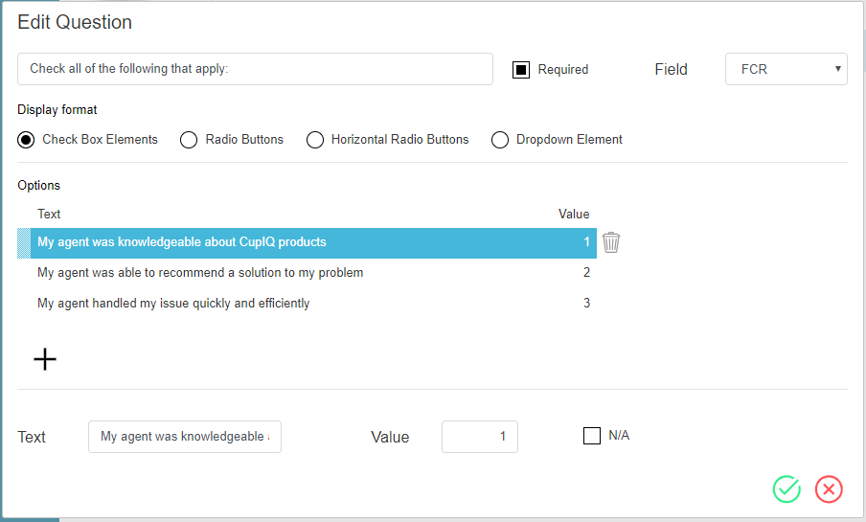Toggle the Required checkbox
Image resolution: width=866 pixels, height=522 pixels.
tap(521, 70)
